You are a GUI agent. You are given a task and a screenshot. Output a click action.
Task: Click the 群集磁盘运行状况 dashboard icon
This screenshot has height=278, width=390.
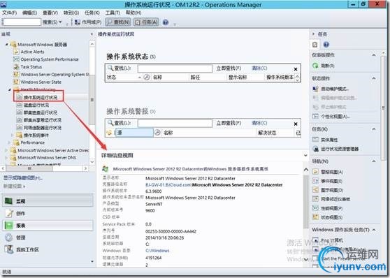point(20,112)
